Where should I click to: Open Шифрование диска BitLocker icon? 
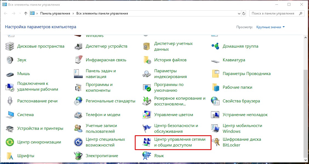tap(215, 142)
